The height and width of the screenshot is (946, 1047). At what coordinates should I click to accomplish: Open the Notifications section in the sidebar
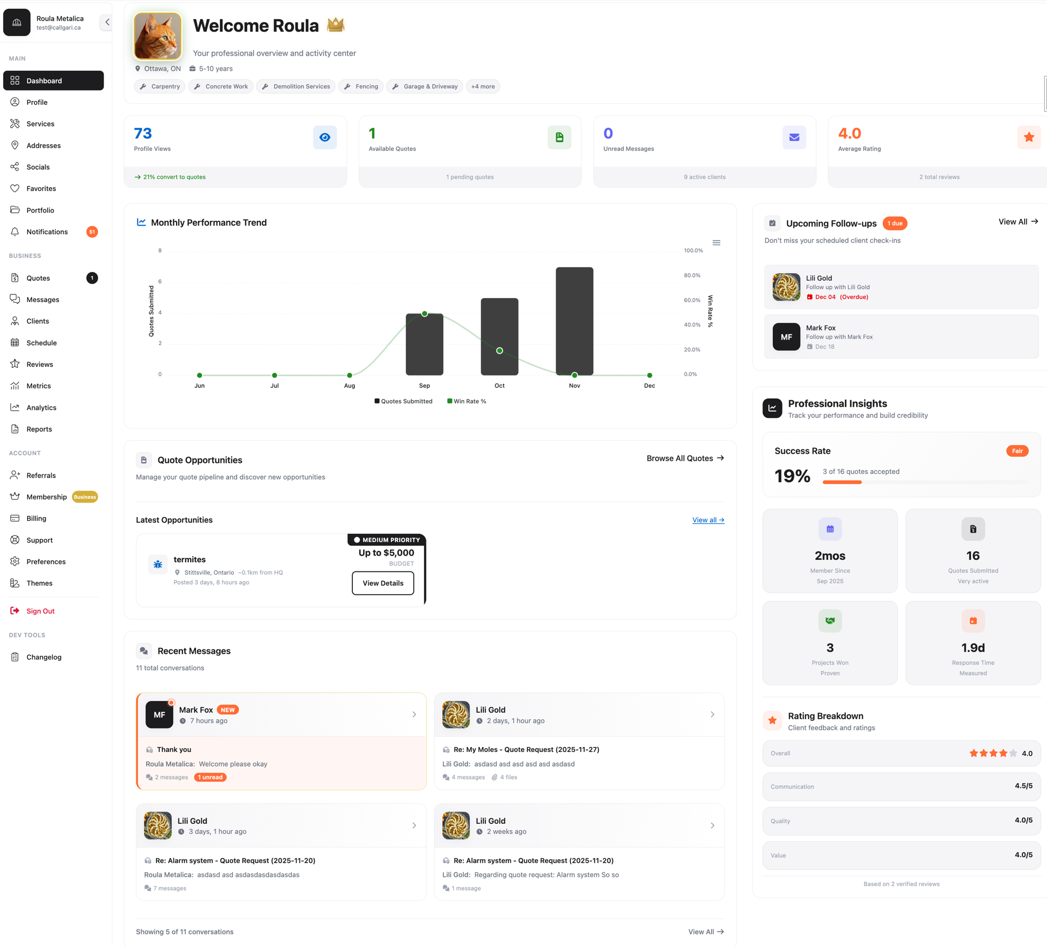(47, 231)
